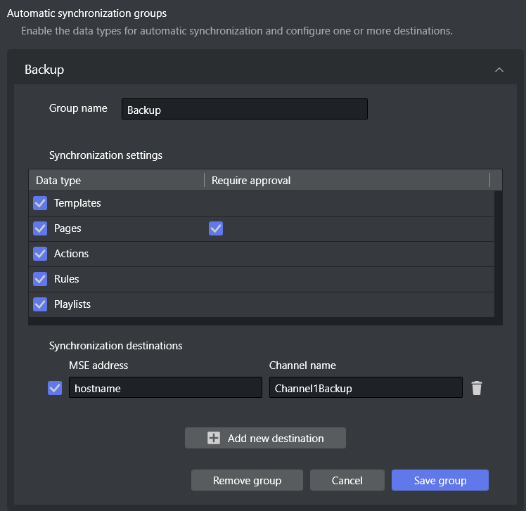Uncheck the Templates data type

point(40,203)
